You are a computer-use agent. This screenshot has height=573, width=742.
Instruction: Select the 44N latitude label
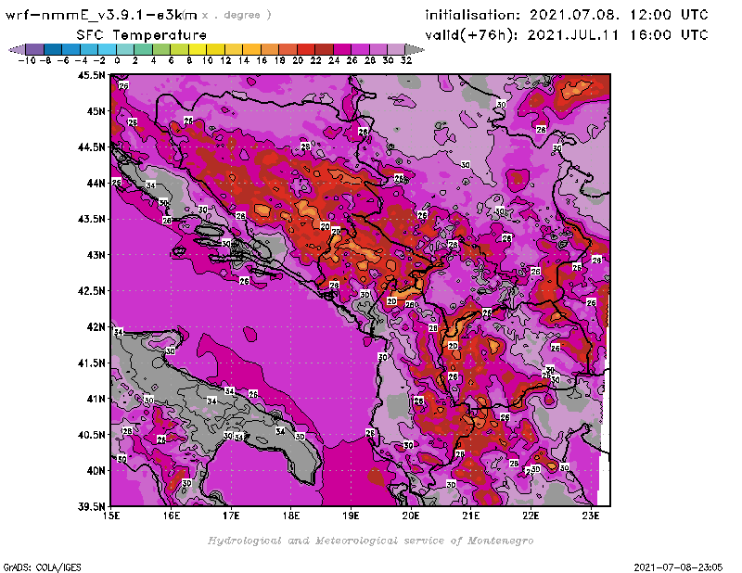(96, 183)
